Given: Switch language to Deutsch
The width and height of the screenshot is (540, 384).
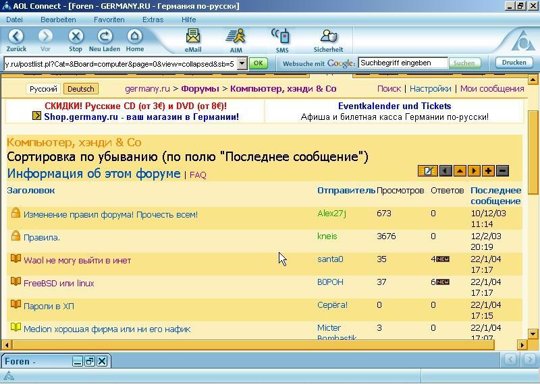Looking at the screenshot, I should pyautogui.click(x=81, y=89).
